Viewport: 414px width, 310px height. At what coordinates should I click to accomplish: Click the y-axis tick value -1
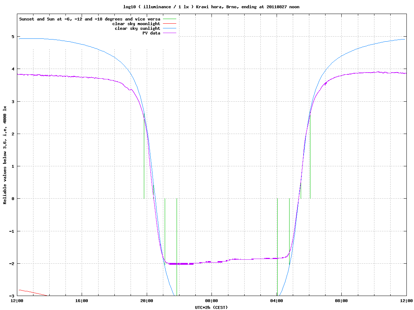[12, 231]
